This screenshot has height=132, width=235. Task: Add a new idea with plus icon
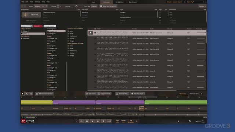(202, 94)
